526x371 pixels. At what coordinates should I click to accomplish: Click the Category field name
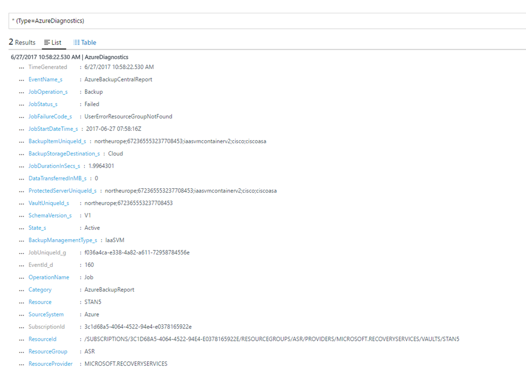pos(40,289)
